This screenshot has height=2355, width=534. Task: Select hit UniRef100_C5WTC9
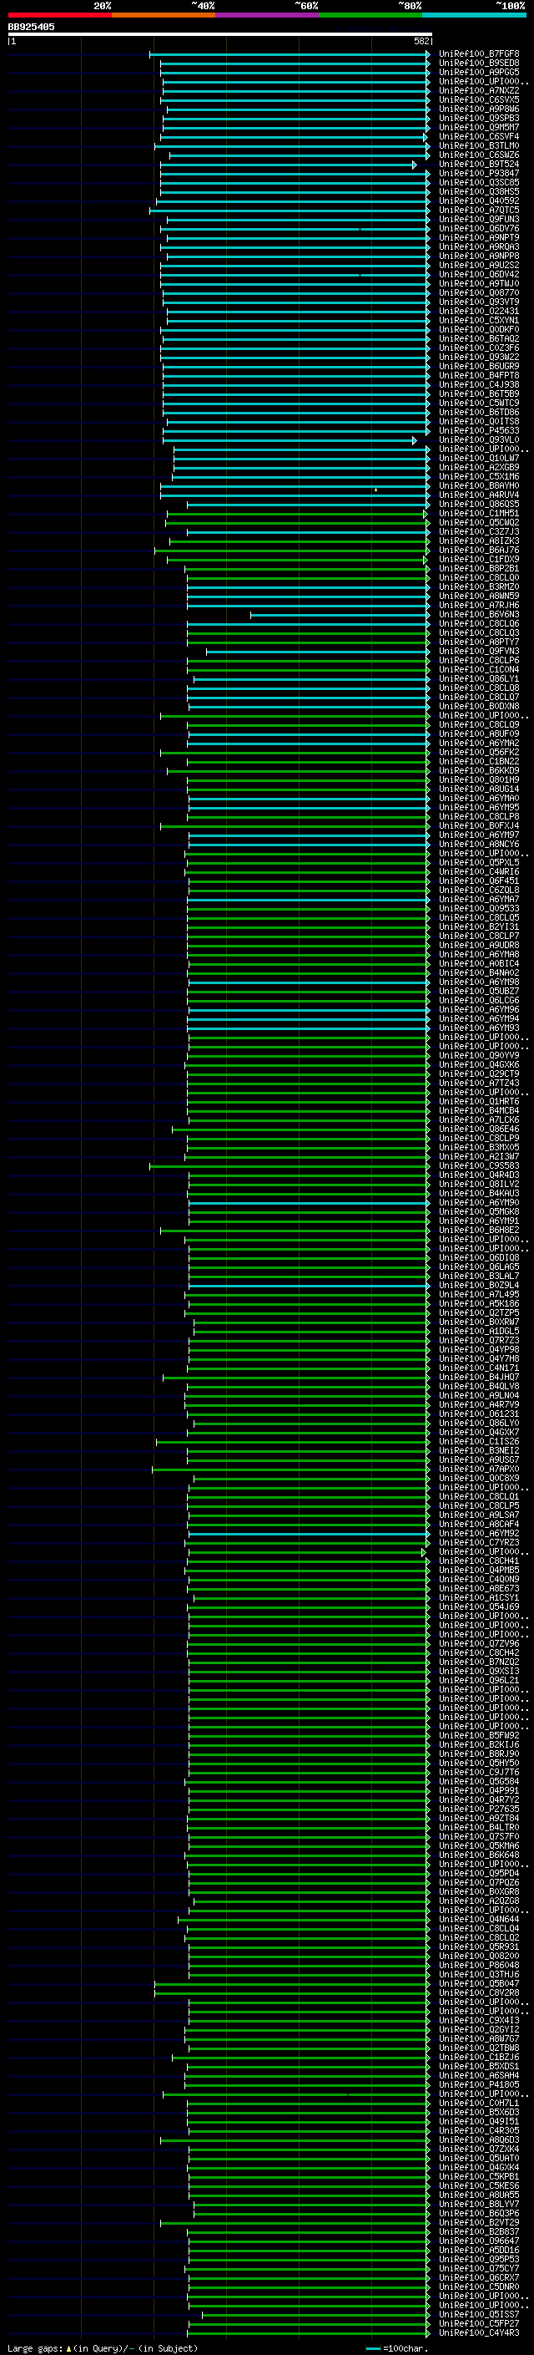(x=478, y=403)
